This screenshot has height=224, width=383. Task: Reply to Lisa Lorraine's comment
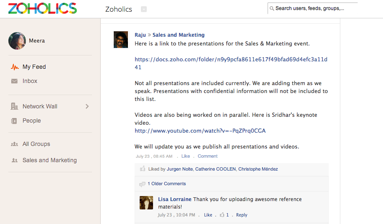coord(242,215)
